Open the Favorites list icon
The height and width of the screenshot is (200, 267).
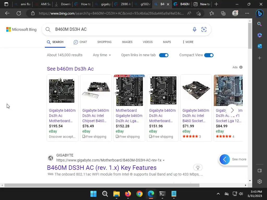click(x=212, y=13)
